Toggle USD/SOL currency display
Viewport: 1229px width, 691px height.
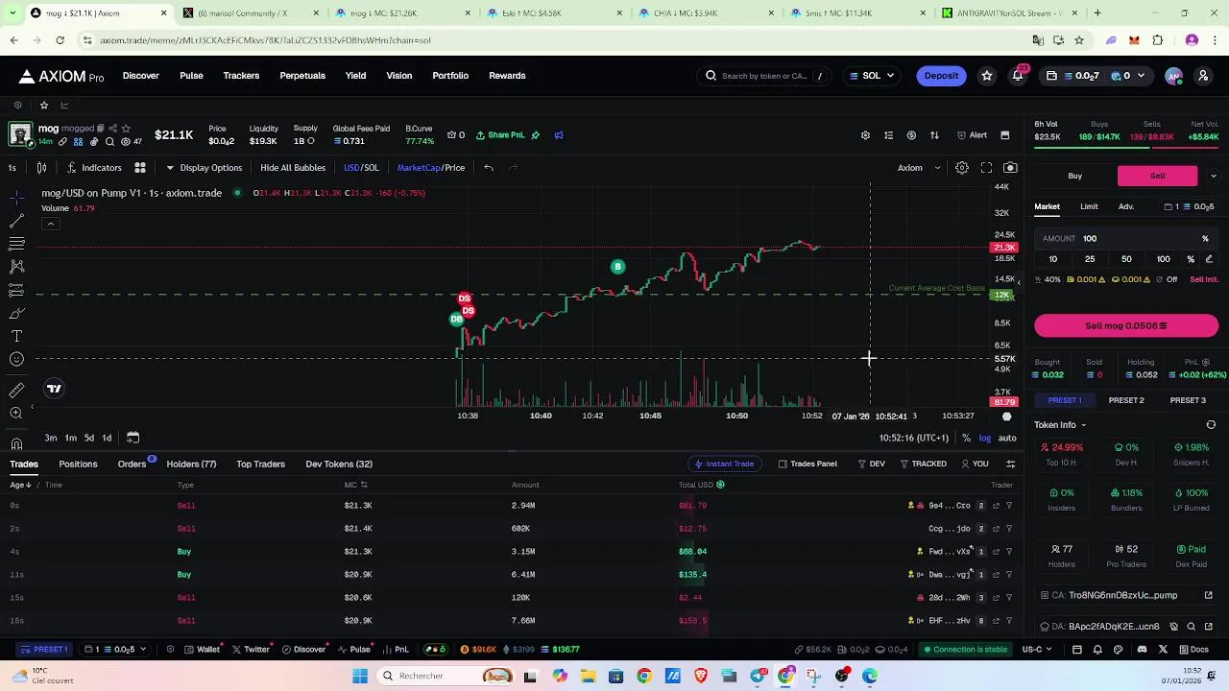(x=362, y=168)
